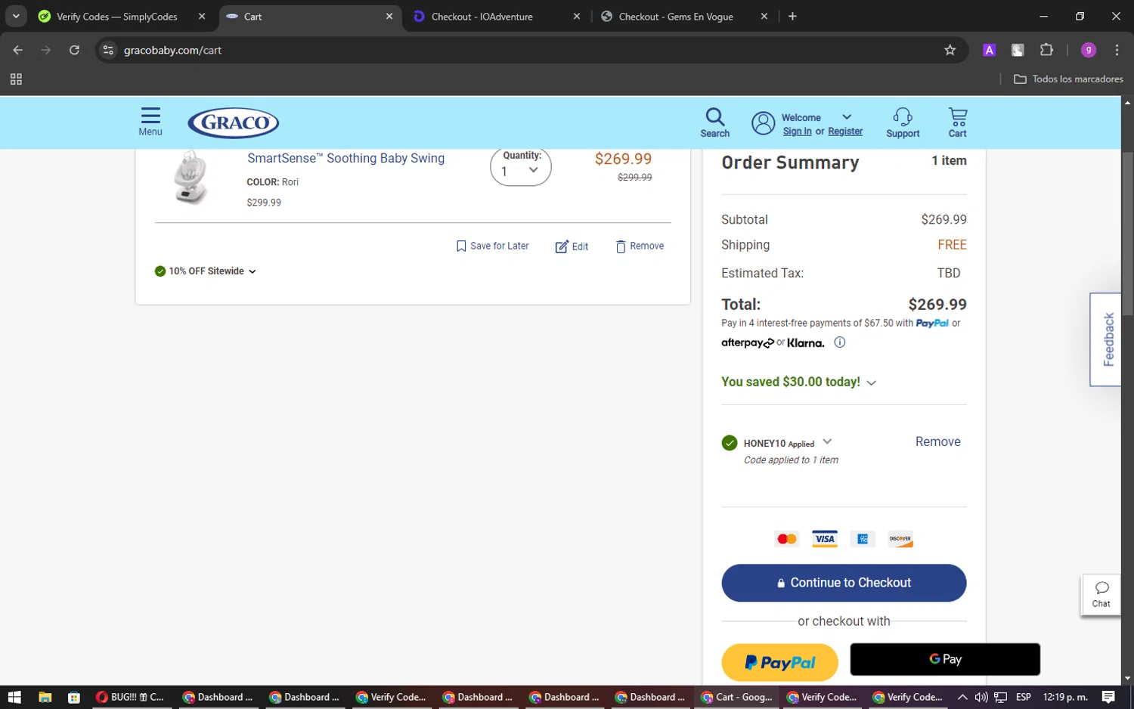
Task: Open a new browser tab
Action: click(792, 17)
